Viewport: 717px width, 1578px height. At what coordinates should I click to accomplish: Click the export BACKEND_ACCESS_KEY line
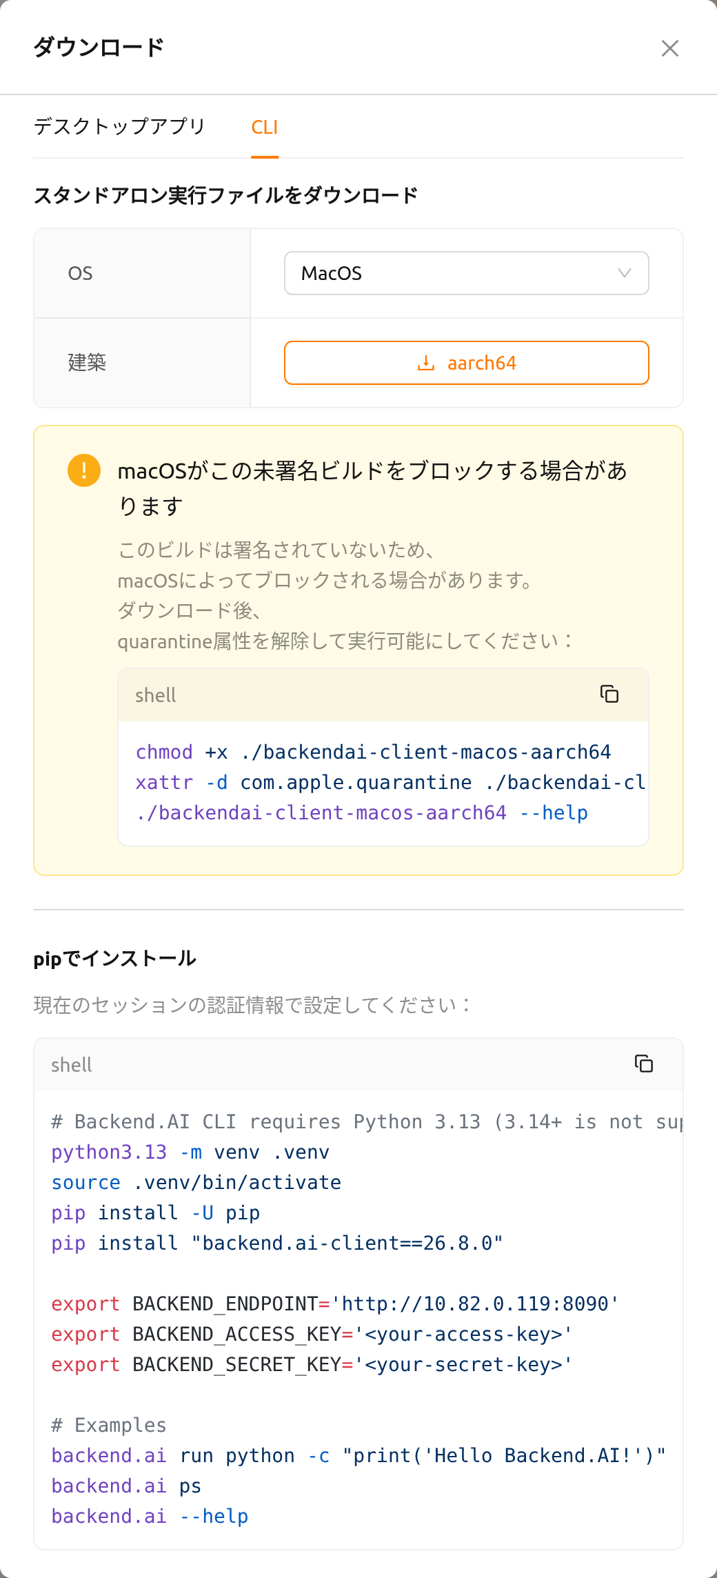(x=312, y=1334)
